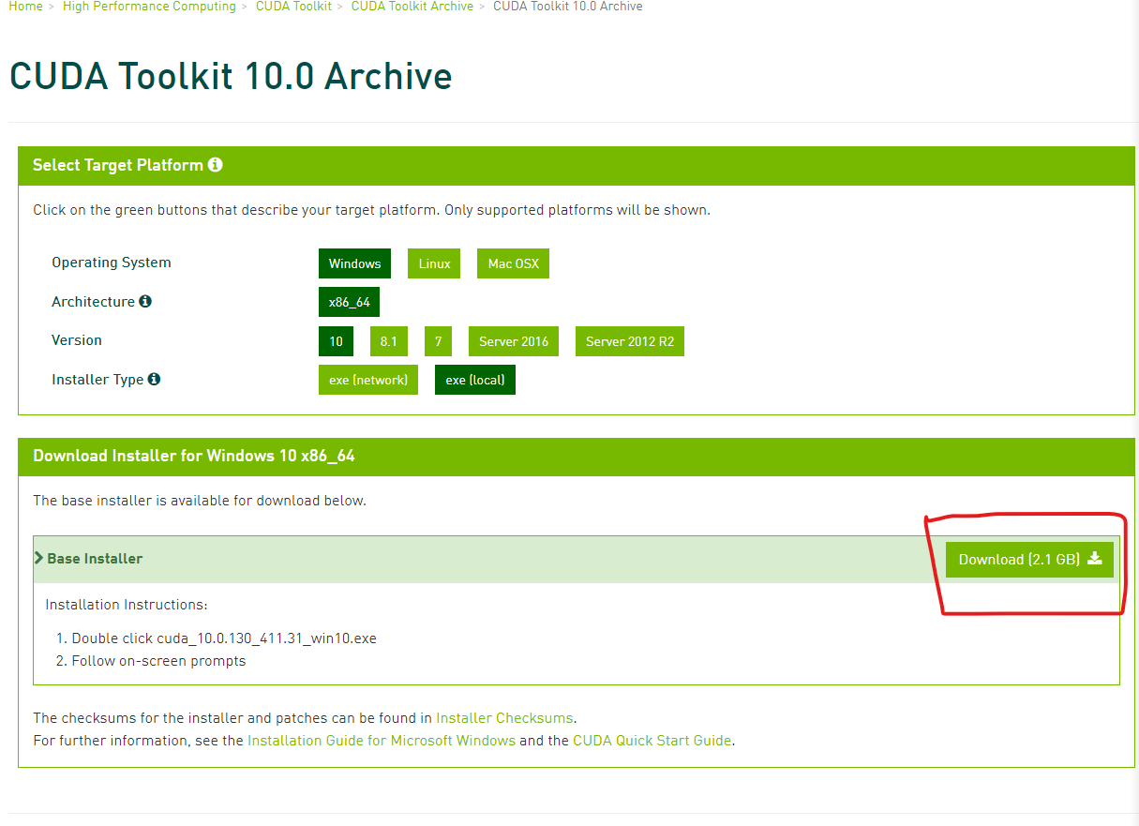Select the Server 2016 version button
1139x826 pixels.
pyautogui.click(x=513, y=341)
